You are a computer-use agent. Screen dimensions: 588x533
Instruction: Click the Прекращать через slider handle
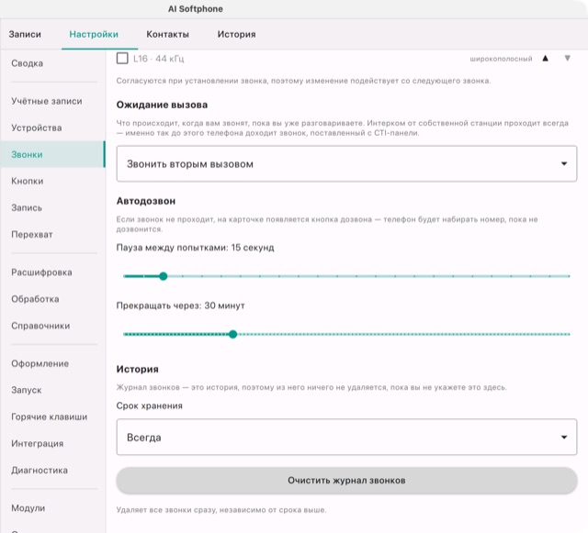pos(232,334)
